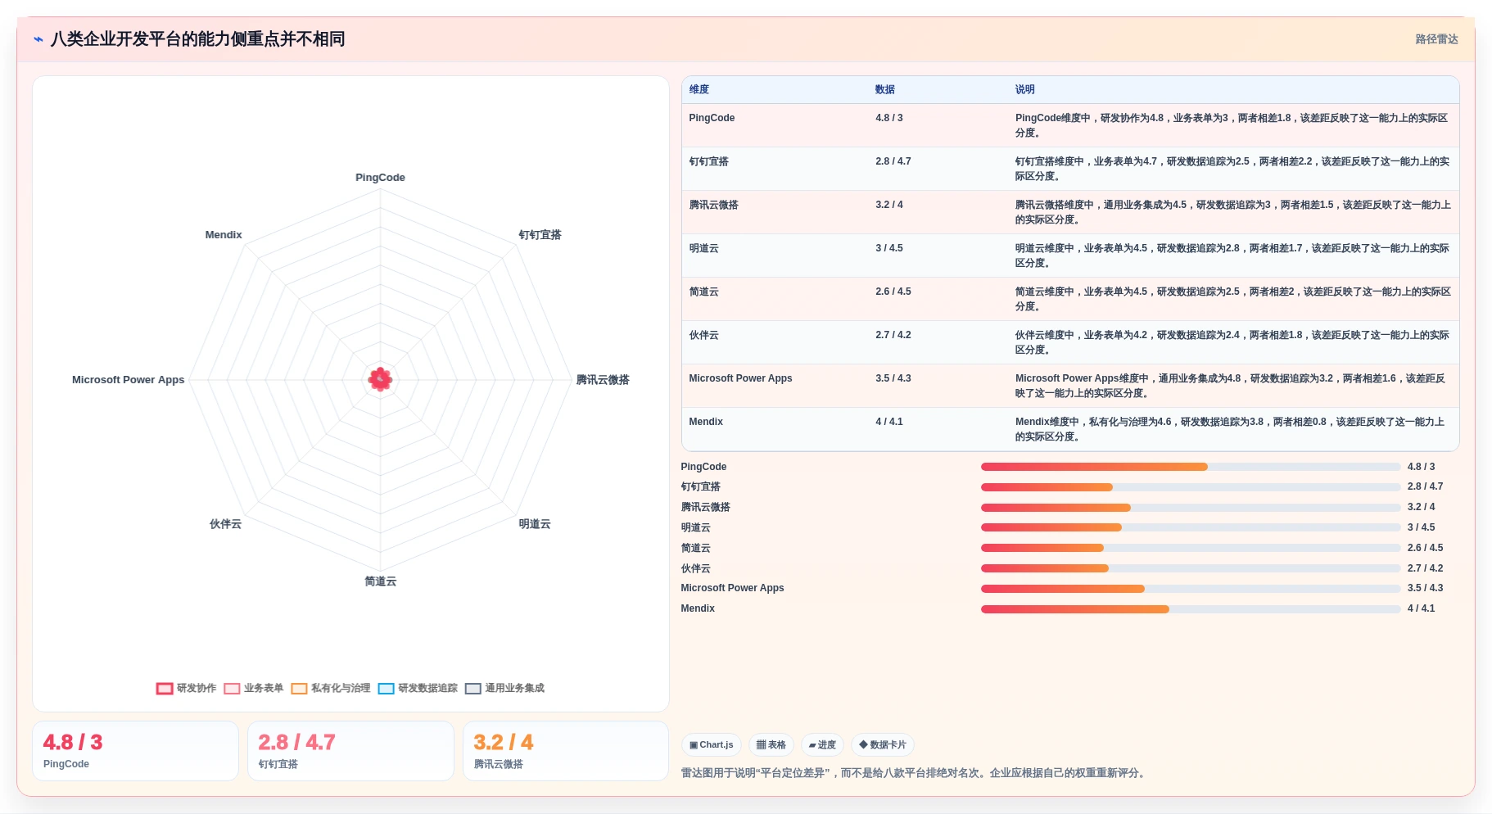
Task: Click the 腾讯云微搭 progress bar
Action: [1191, 508]
